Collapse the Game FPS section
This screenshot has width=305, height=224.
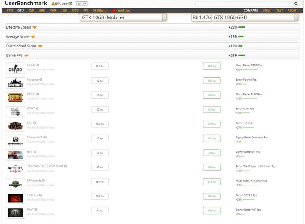click(x=26, y=56)
